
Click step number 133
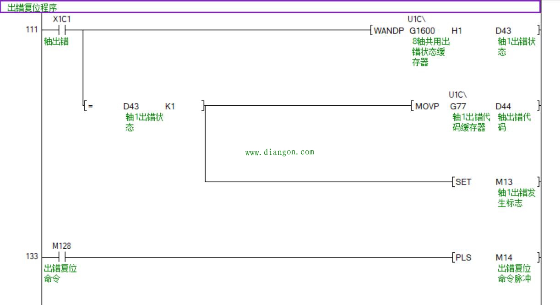32,256
